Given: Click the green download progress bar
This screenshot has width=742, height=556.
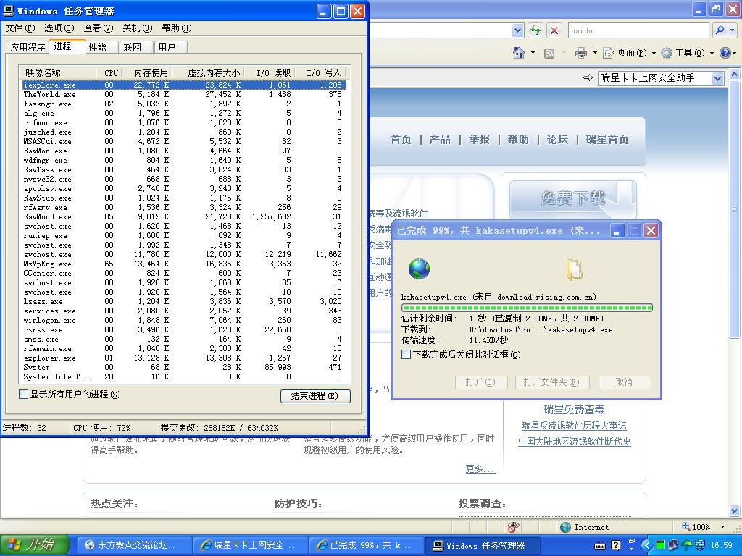Looking at the screenshot, I should click(x=528, y=308).
